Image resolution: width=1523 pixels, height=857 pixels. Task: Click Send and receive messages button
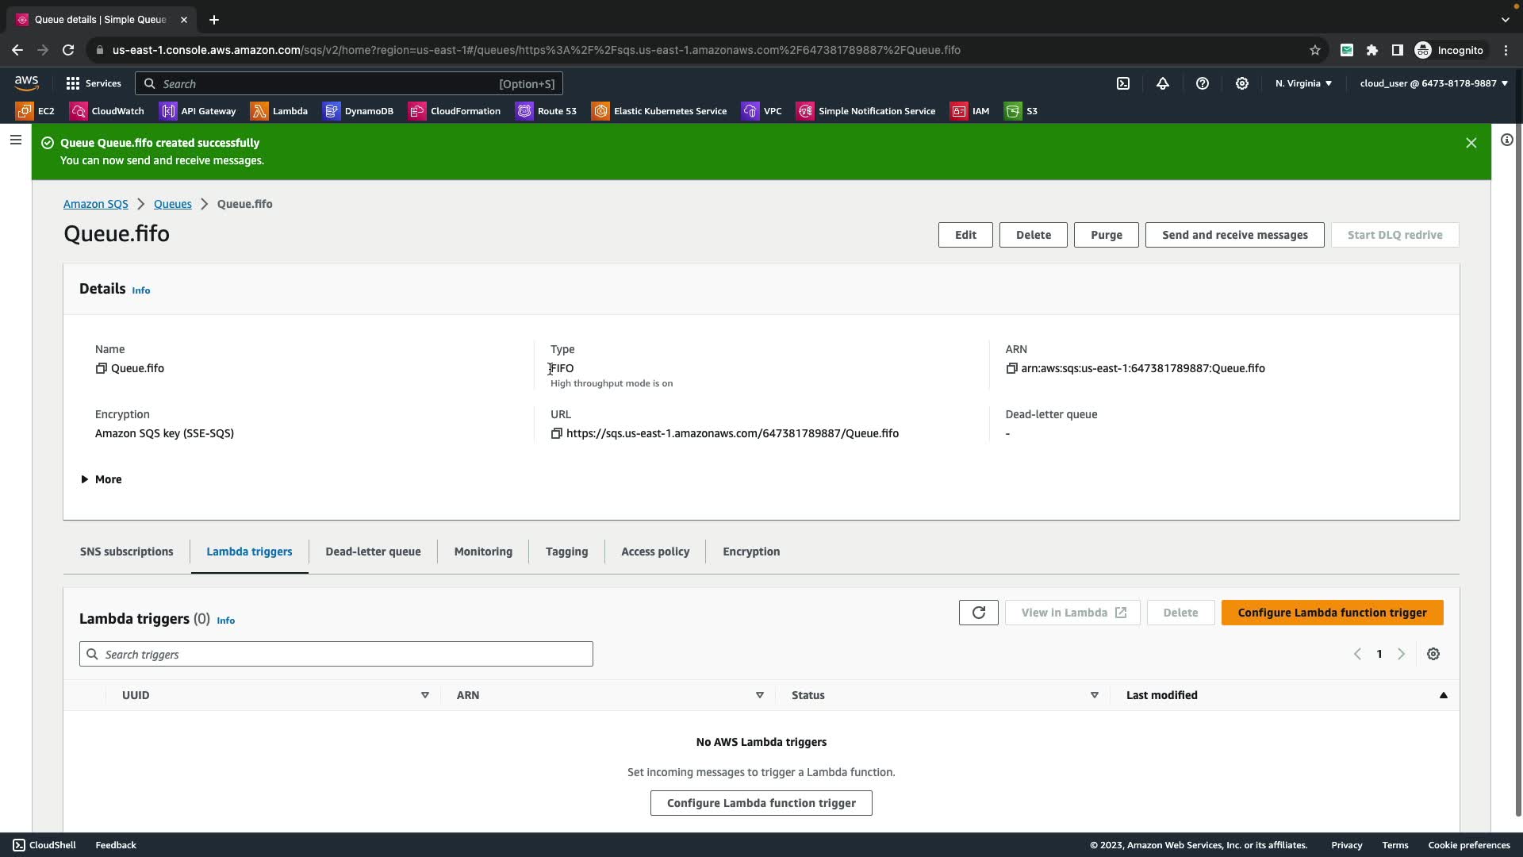(x=1234, y=235)
